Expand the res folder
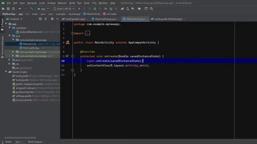This screenshot has height=144, width=257. (x=10, y=64)
